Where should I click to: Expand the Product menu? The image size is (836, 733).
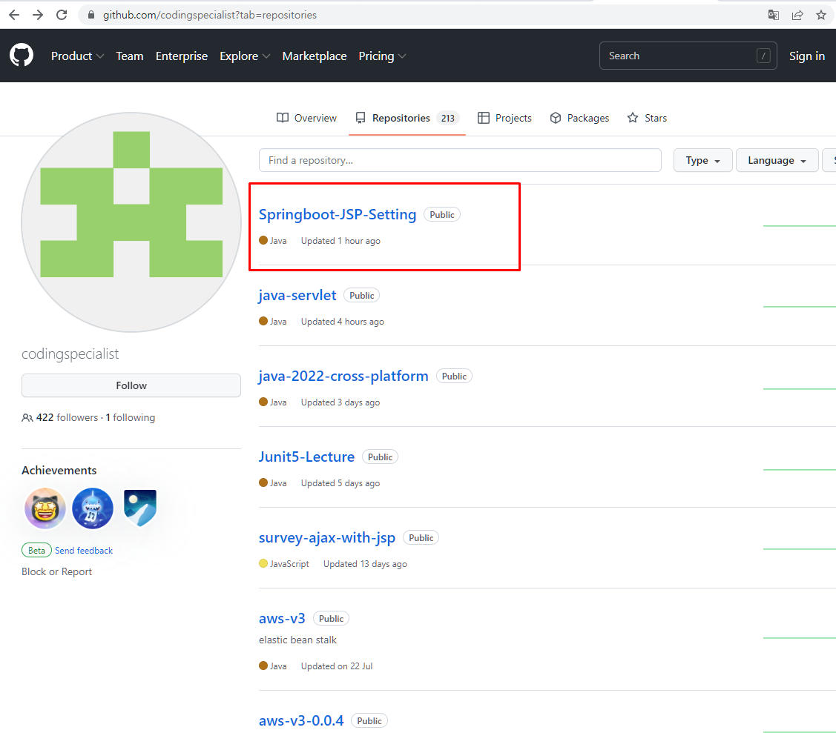pos(77,56)
